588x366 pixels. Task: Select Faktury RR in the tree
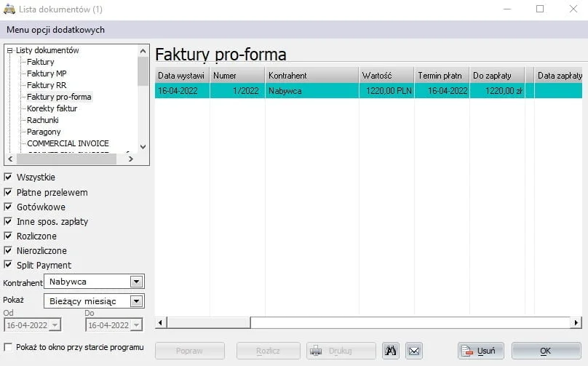click(x=47, y=85)
